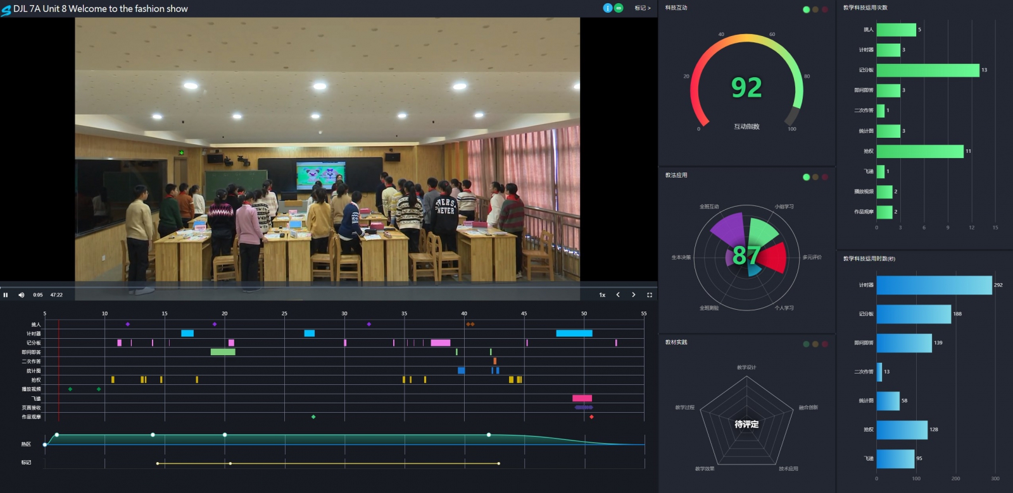1013x493 pixels.
Task: Click red diamond marker in 作品观摩 row
Action: pos(591,417)
